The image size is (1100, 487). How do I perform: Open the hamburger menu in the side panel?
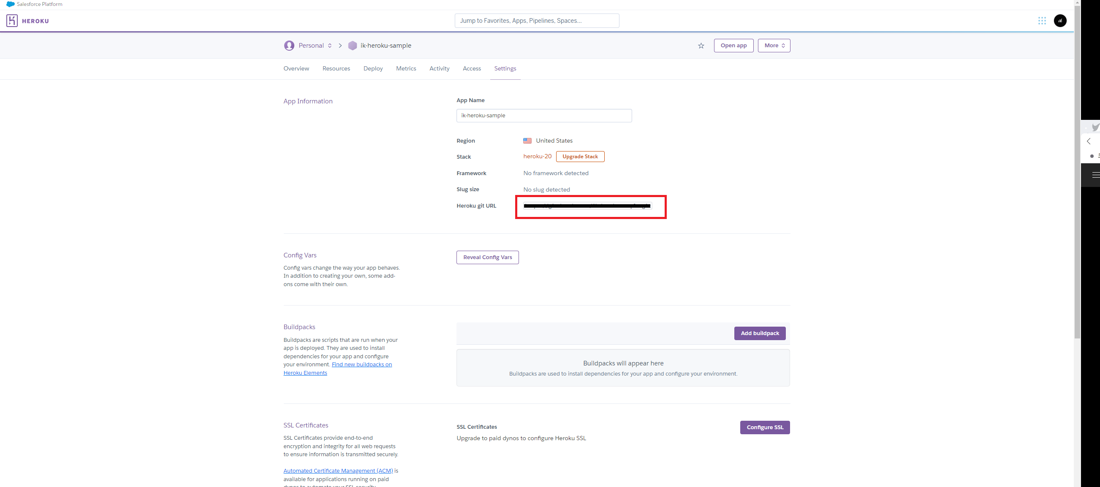1096,175
